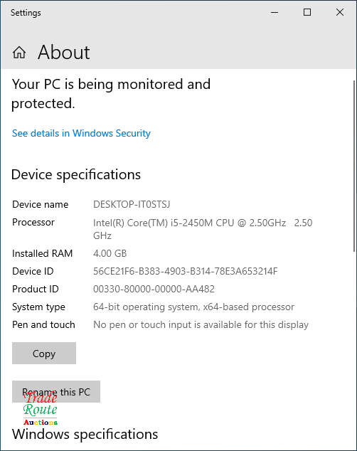The image size is (357, 451).
Task: Click the Rename this PC button
Action: [x=56, y=392]
